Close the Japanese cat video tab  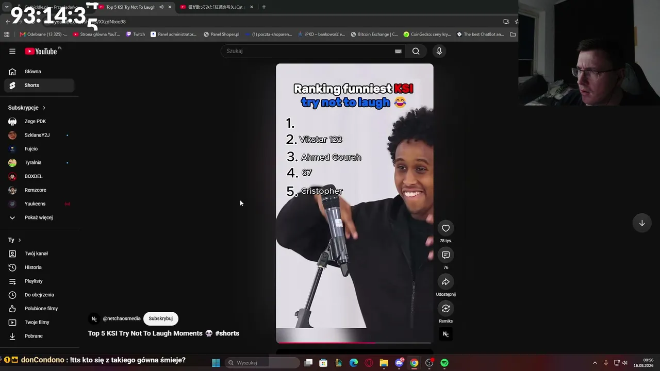252,7
